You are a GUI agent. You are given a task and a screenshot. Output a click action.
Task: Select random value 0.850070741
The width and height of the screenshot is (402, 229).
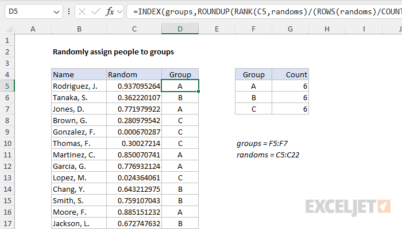[x=134, y=155]
